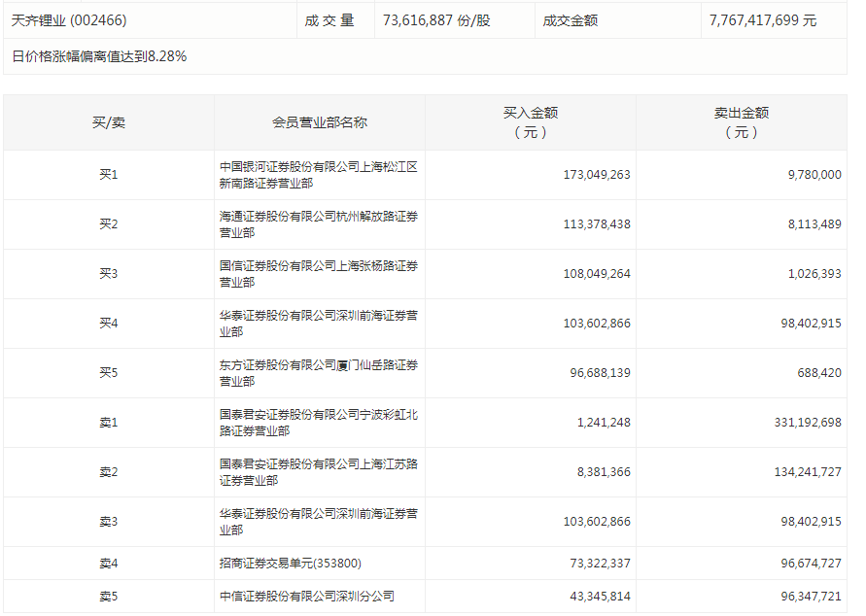
Task: Select sell amount 96,347,721
Action: coord(811,597)
